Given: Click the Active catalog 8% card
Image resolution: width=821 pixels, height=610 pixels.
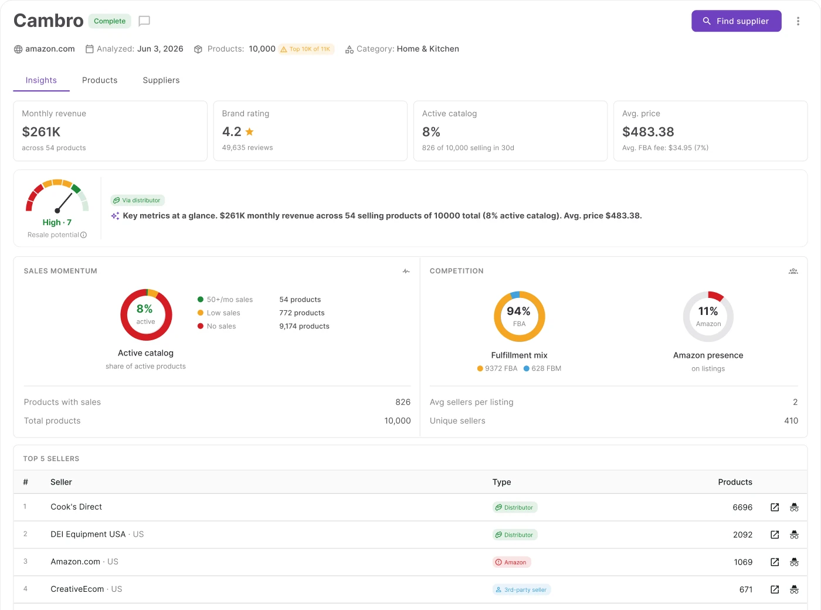Looking at the screenshot, I should tap(510, 131).
